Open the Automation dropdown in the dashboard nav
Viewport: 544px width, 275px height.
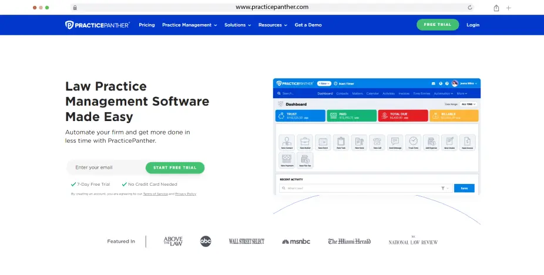click(x=444, y=93)
